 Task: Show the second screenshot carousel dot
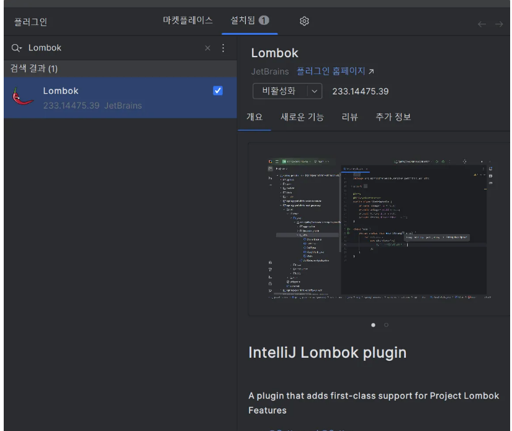coord(386,325)
